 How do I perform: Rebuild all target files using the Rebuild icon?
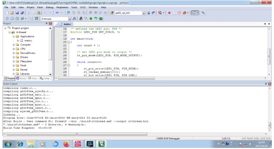17,18
